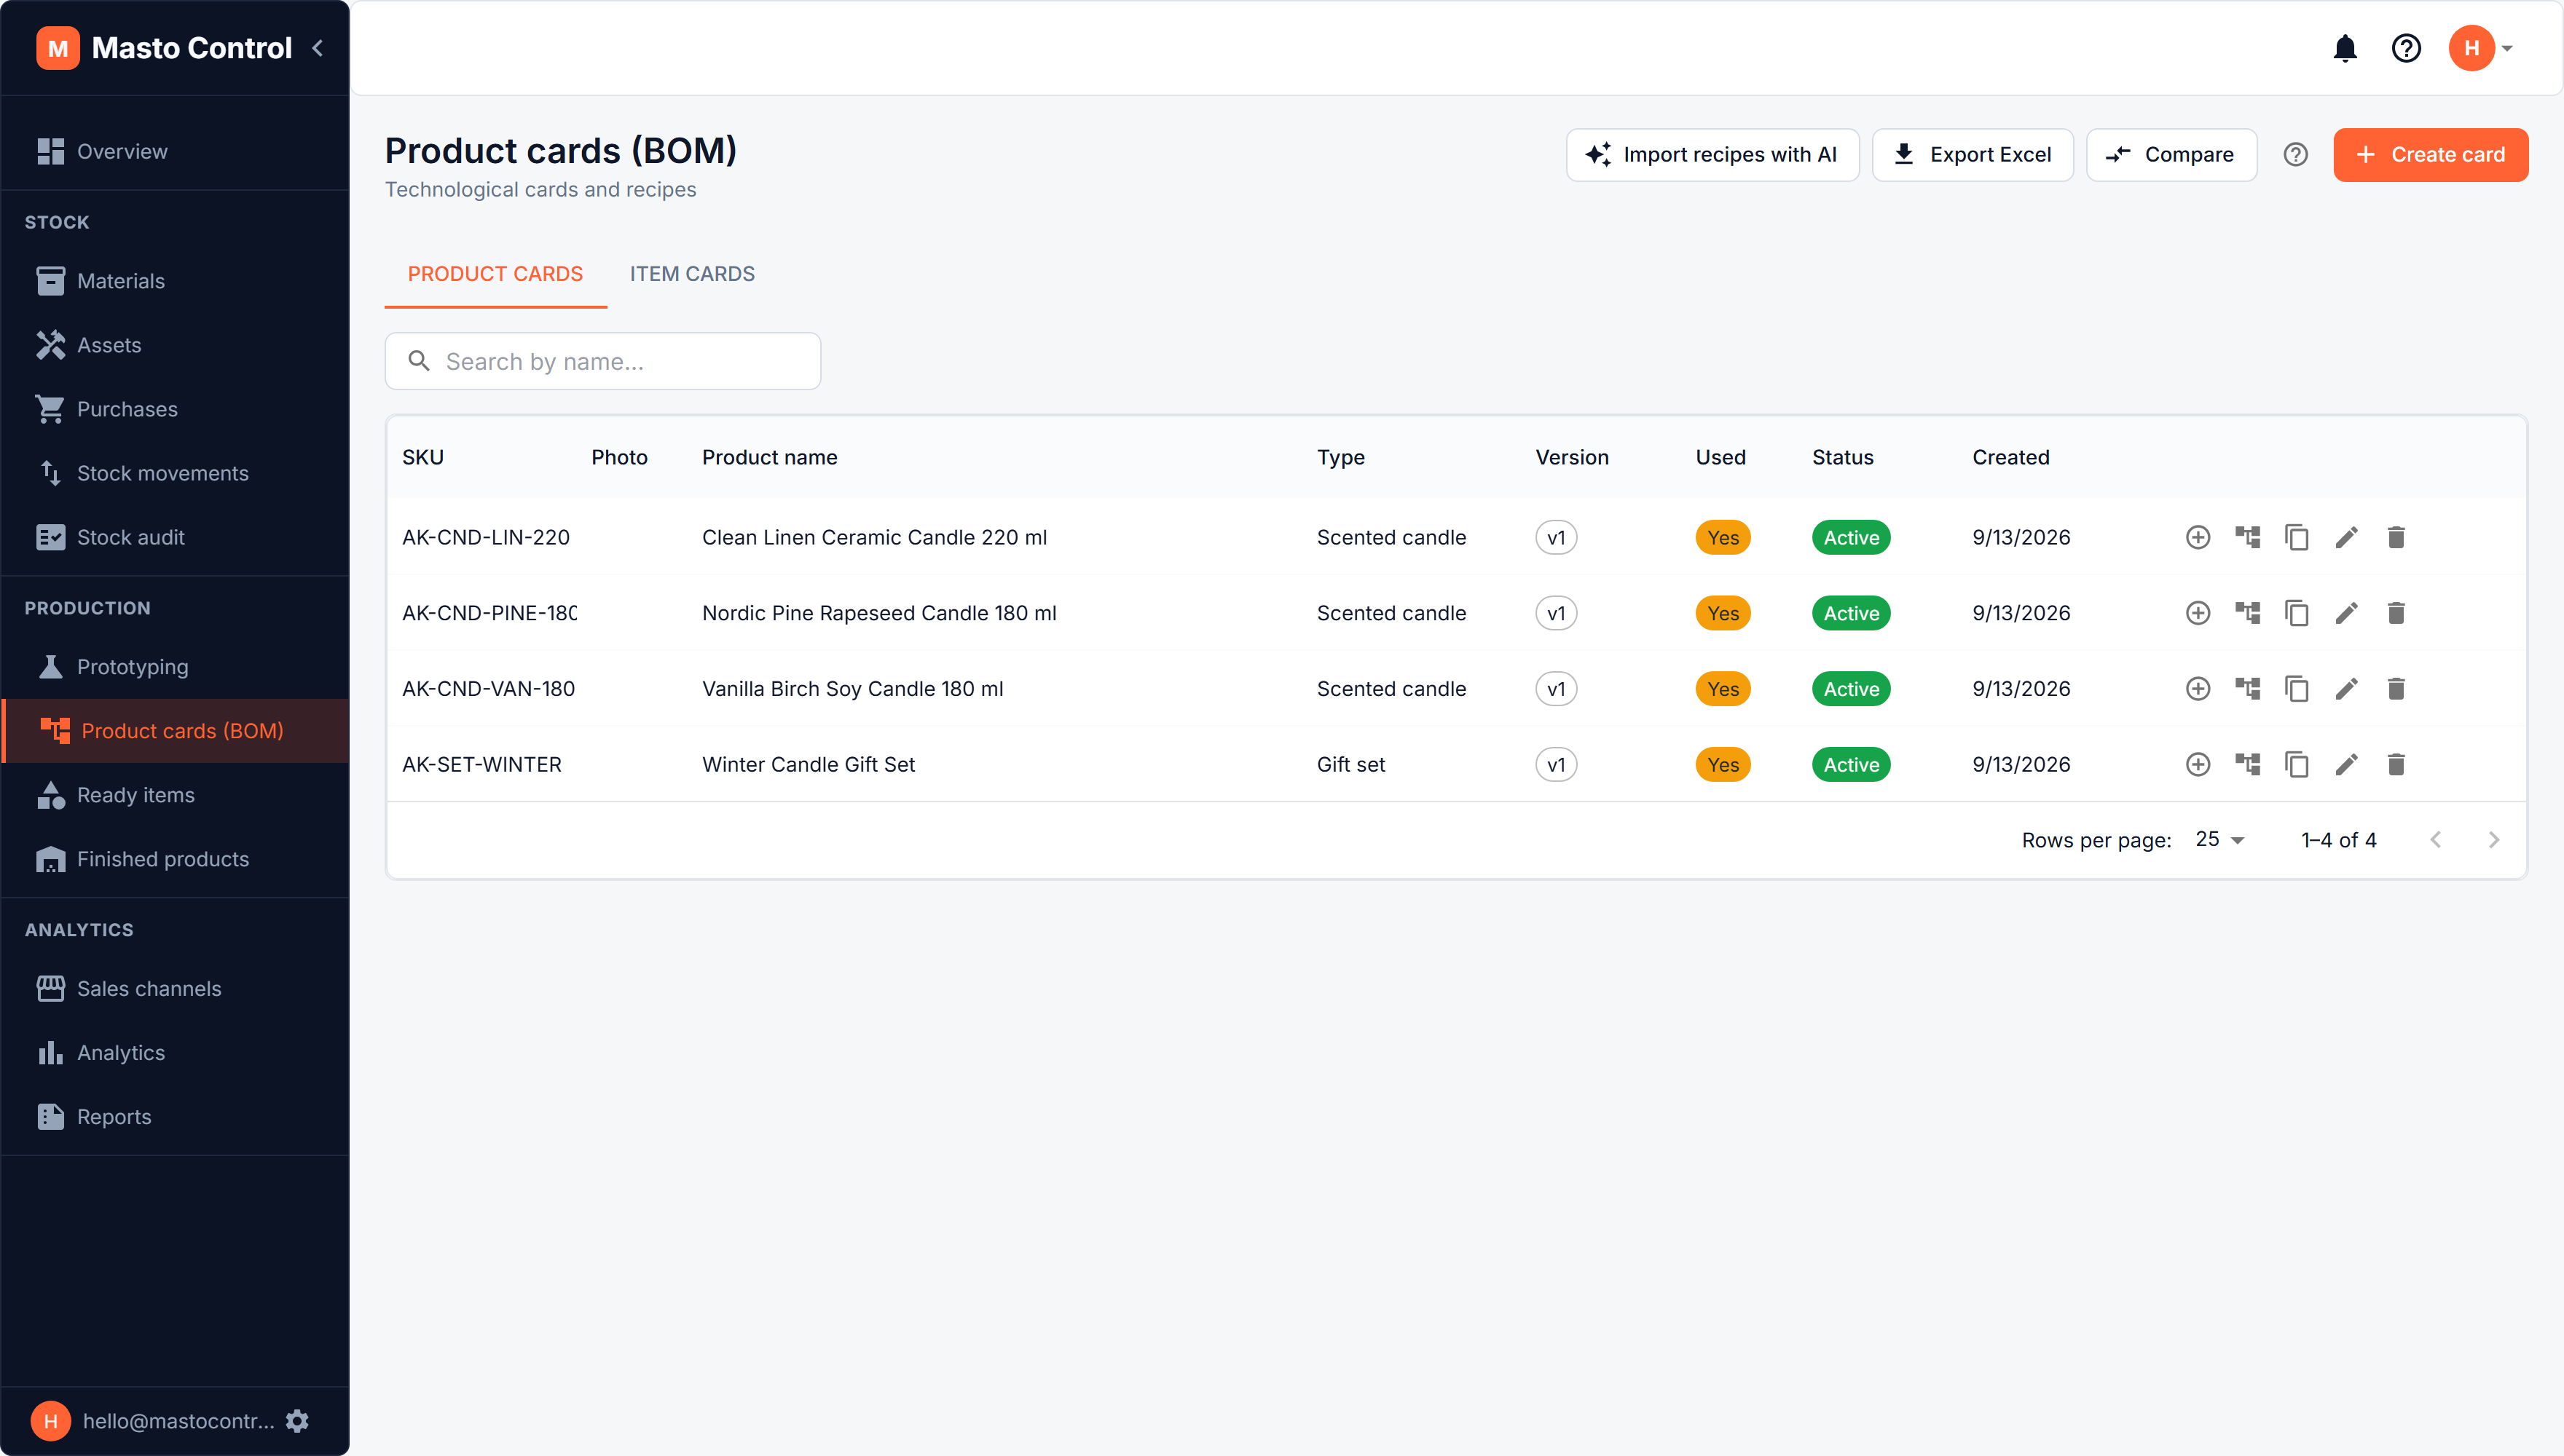The height and width of the screenshot is (1456, 2564).
Task: Click Export Excel button
Action: (1973, 155)
